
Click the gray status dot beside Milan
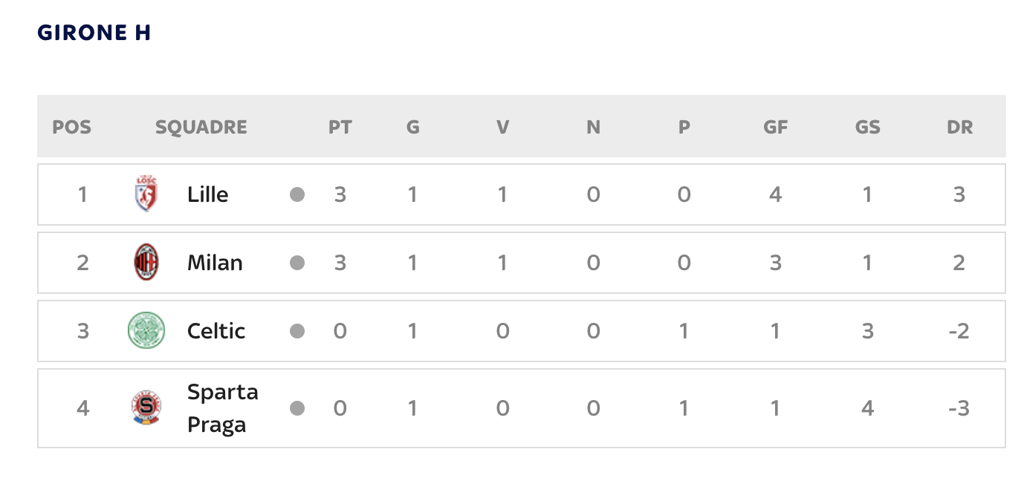[x=297, y=263]
